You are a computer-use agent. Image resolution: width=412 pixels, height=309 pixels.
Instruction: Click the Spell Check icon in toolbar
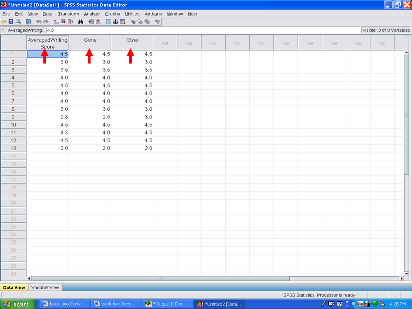click(x=158, y=21)
